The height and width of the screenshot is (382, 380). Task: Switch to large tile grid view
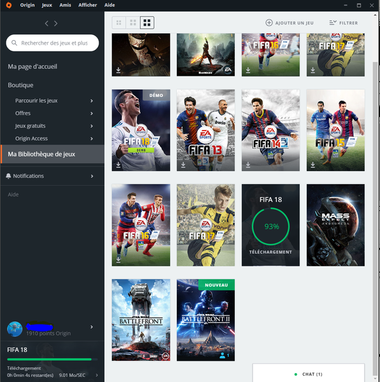147,23
